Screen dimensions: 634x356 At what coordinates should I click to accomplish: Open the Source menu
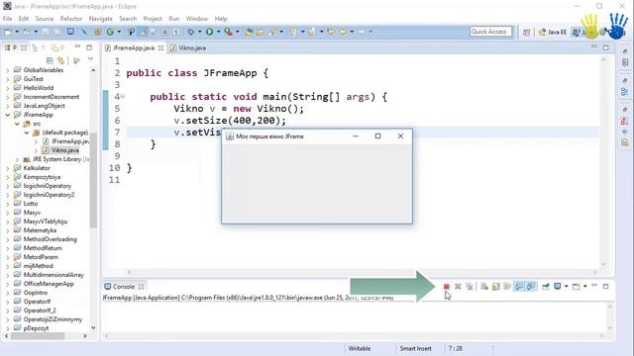tap(44, 19)
